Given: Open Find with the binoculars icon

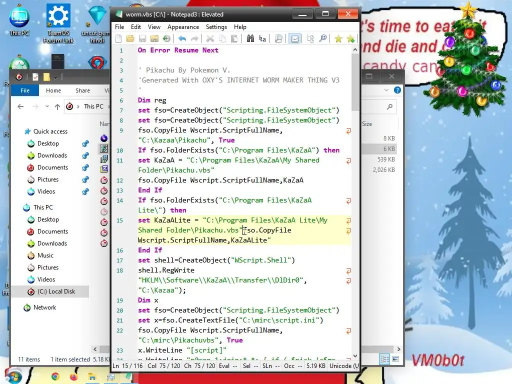Looking at the screenshot, I should pyautogui.click(x=250, y=39).
